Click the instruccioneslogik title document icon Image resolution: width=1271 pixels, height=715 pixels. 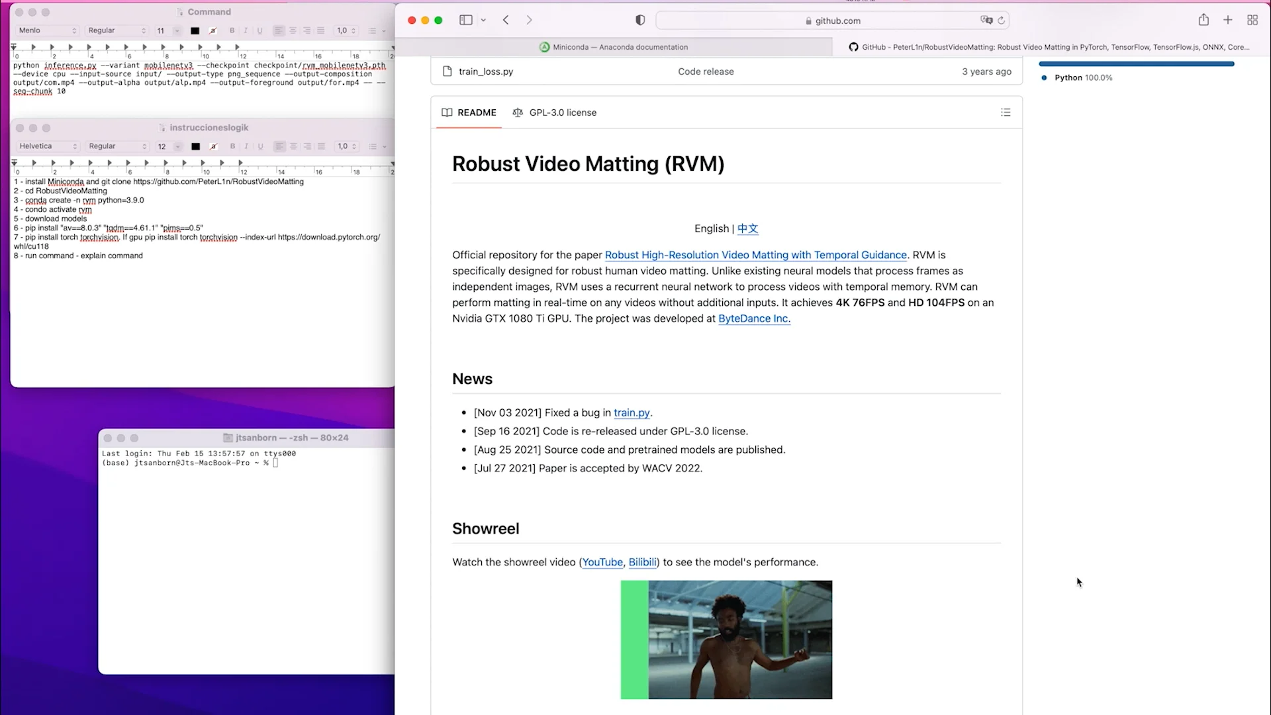click(x=162, y=128)
